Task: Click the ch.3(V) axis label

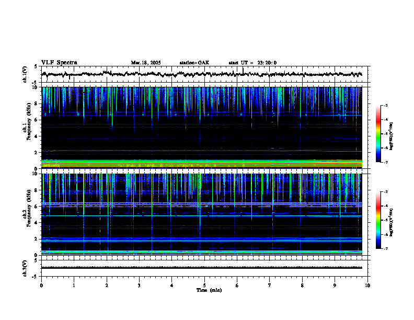Action: [25, 268]
